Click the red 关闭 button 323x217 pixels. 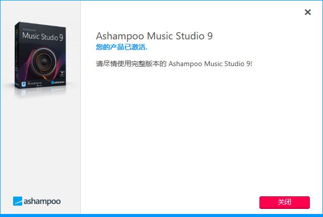point(285,202)
